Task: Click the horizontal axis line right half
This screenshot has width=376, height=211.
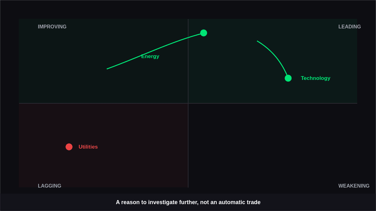Action: [272, 103]
